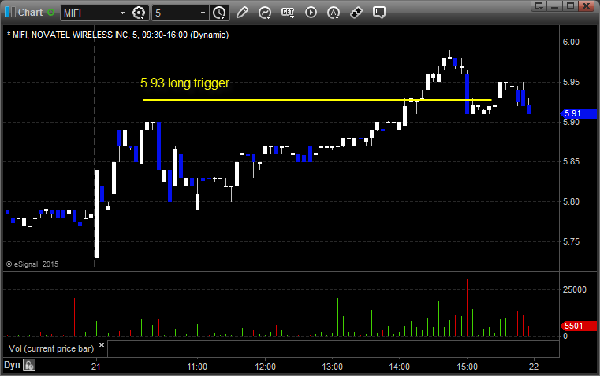The width and height of the screenshot is (600, 376).
Task: Open the MIFI symbol dropdown
Action: coord(122,13)
